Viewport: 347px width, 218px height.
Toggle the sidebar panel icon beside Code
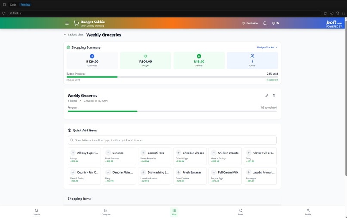(4, 5)
